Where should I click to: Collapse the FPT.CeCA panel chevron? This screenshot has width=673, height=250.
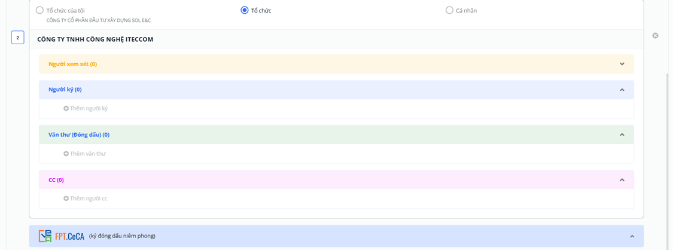632,236
